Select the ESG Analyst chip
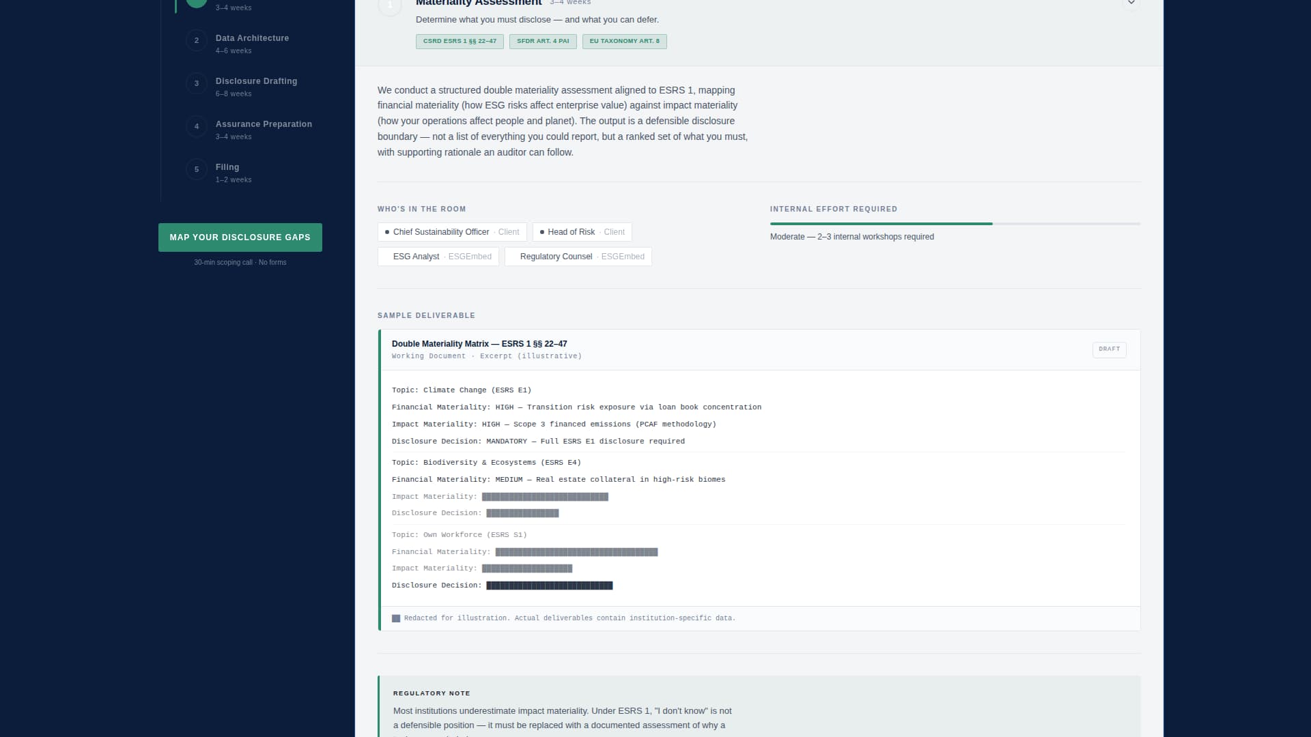Image resolution: width=1311 pixels, height=737 pixels. click(x=438, y=257)
